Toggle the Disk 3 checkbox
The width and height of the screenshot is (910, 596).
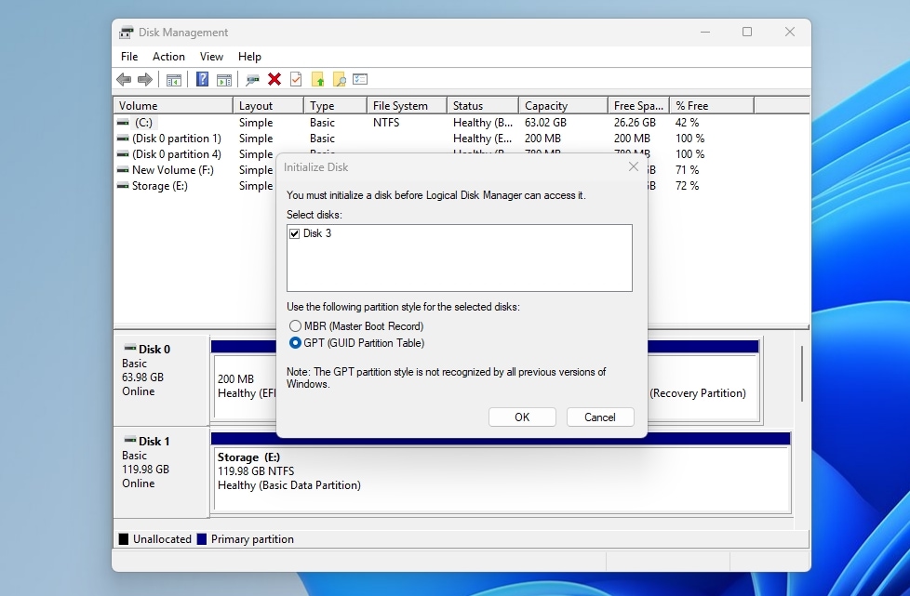294,233
